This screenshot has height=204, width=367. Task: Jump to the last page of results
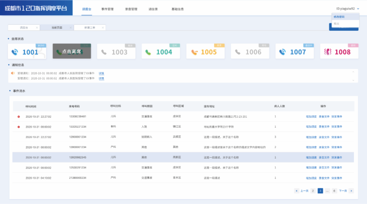coord(351,191)
